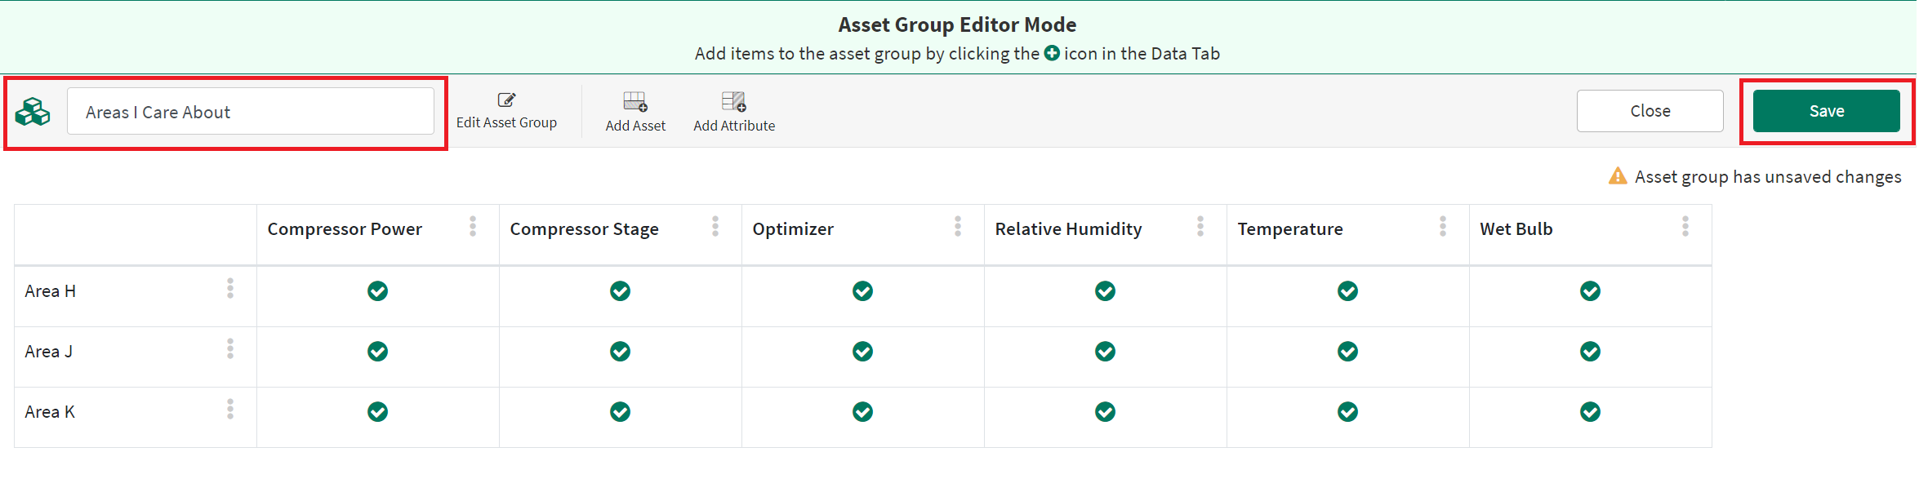Click the Add Attribute icon
1919x492 pixels.
[734, 102]
